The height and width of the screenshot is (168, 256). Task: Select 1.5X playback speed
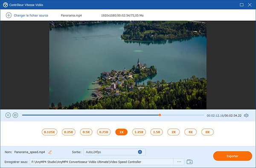tap(157, 132)
